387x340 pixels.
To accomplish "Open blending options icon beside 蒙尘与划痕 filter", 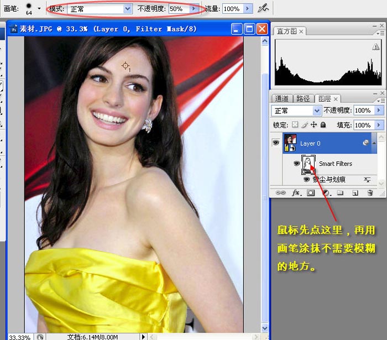I will pyautogui.click(x=367, y=180).
